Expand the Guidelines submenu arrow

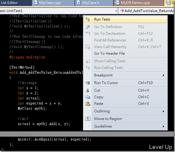tap(164, 127)
